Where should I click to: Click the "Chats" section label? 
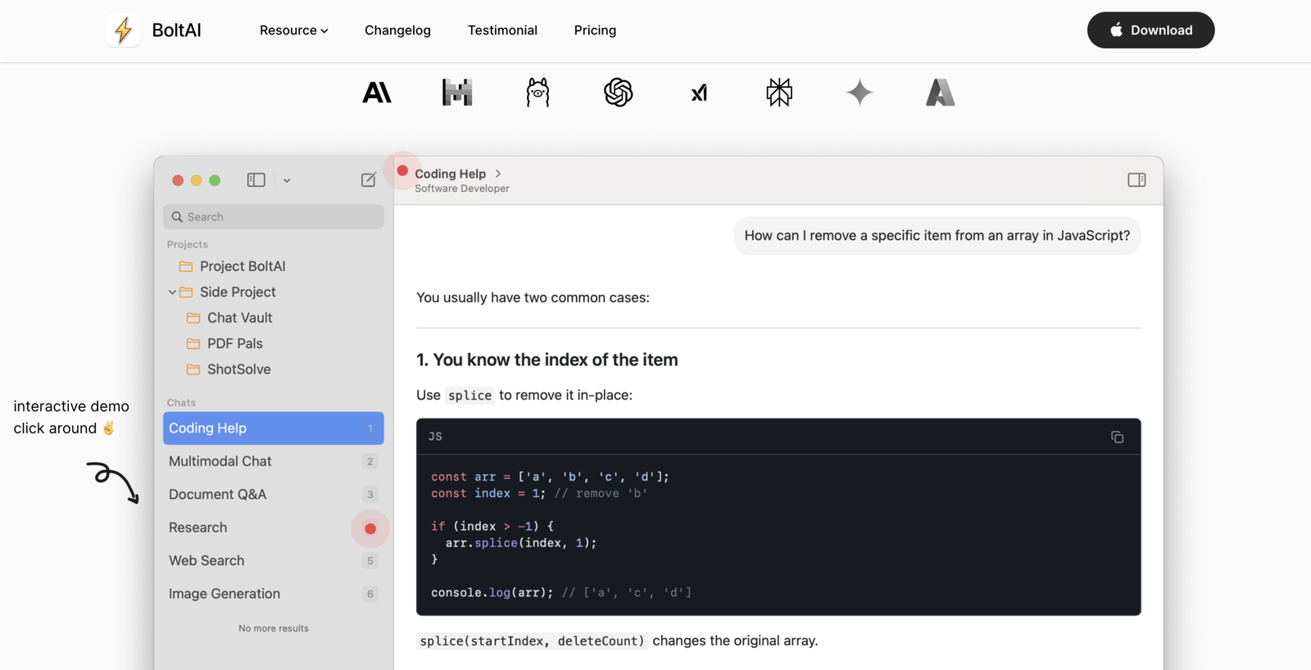click(181, 402)
